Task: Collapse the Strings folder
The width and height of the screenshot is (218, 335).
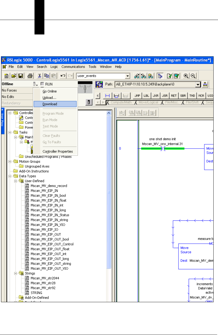Action: pyautogui.click(x=16, y=273)
